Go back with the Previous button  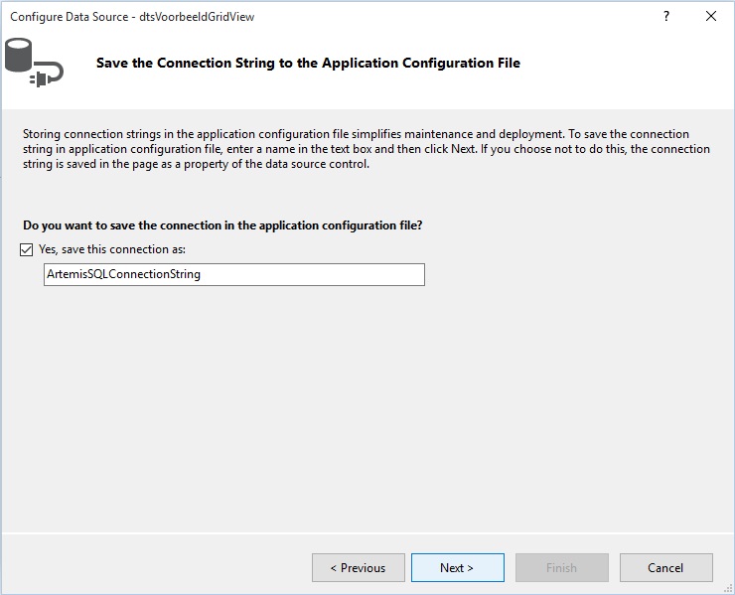coord(359,568)
